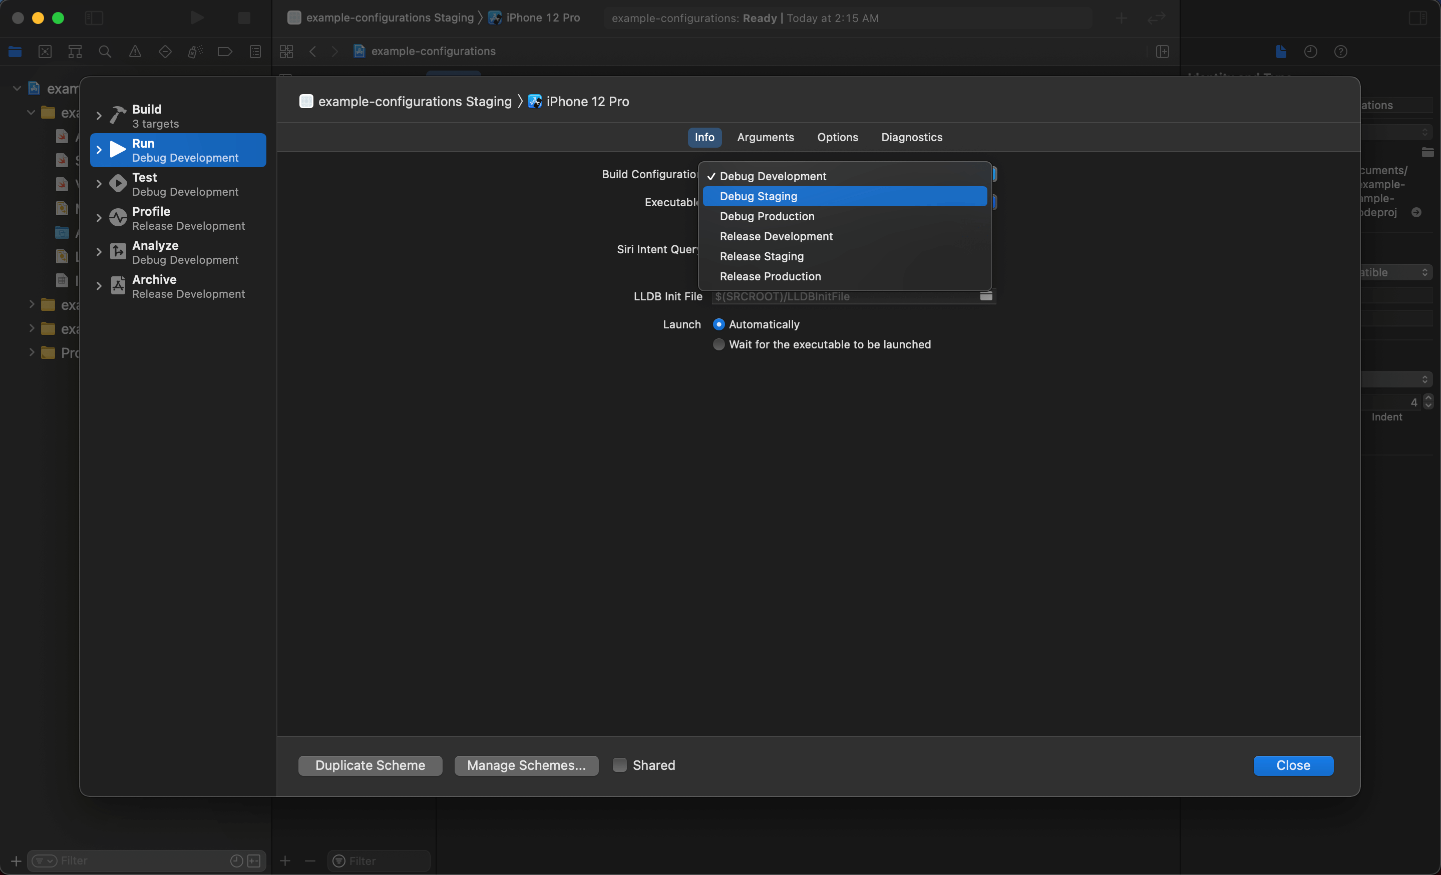Open the find navigator magnifier icon
Image resolution: width=1441 pixels, height=875 pixels.
tap(105, 52)
